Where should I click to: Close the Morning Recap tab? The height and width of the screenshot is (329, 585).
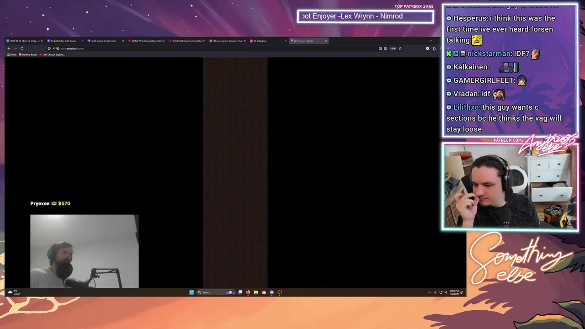tap(42, 41)
